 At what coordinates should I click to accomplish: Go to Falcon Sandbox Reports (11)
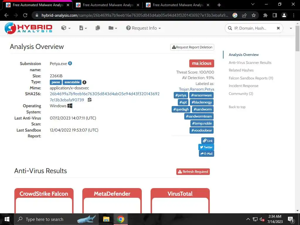pos(251,78)
